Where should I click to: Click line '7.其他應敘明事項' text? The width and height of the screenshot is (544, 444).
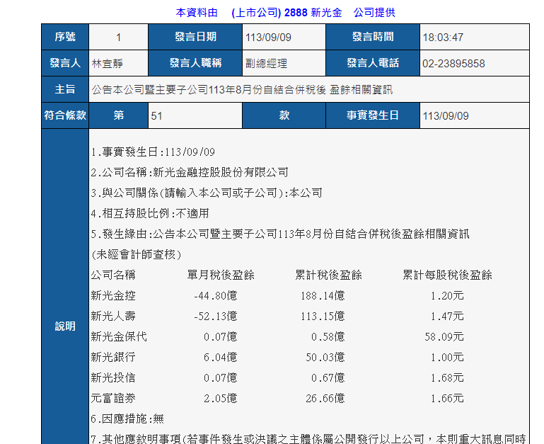pyautogui.click(x=308, y=439)
